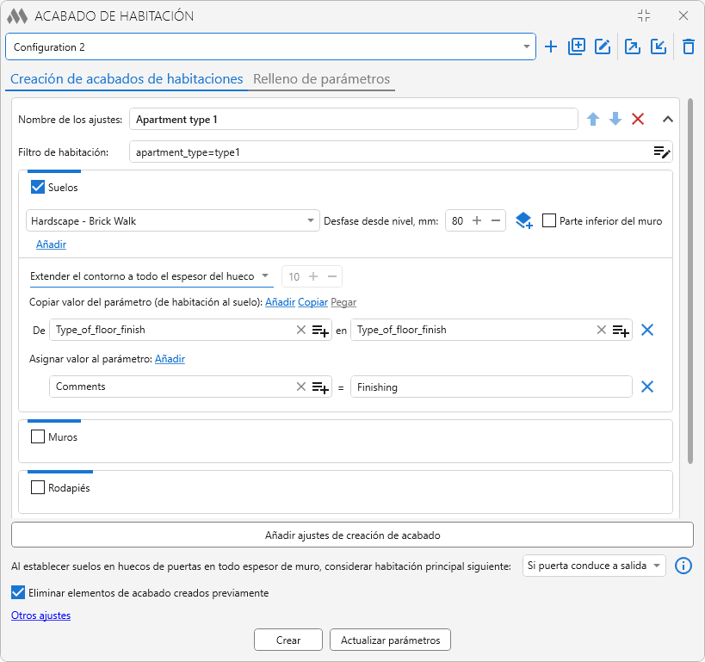Open 'Extender el contorno' dropdown

point(152,276)
